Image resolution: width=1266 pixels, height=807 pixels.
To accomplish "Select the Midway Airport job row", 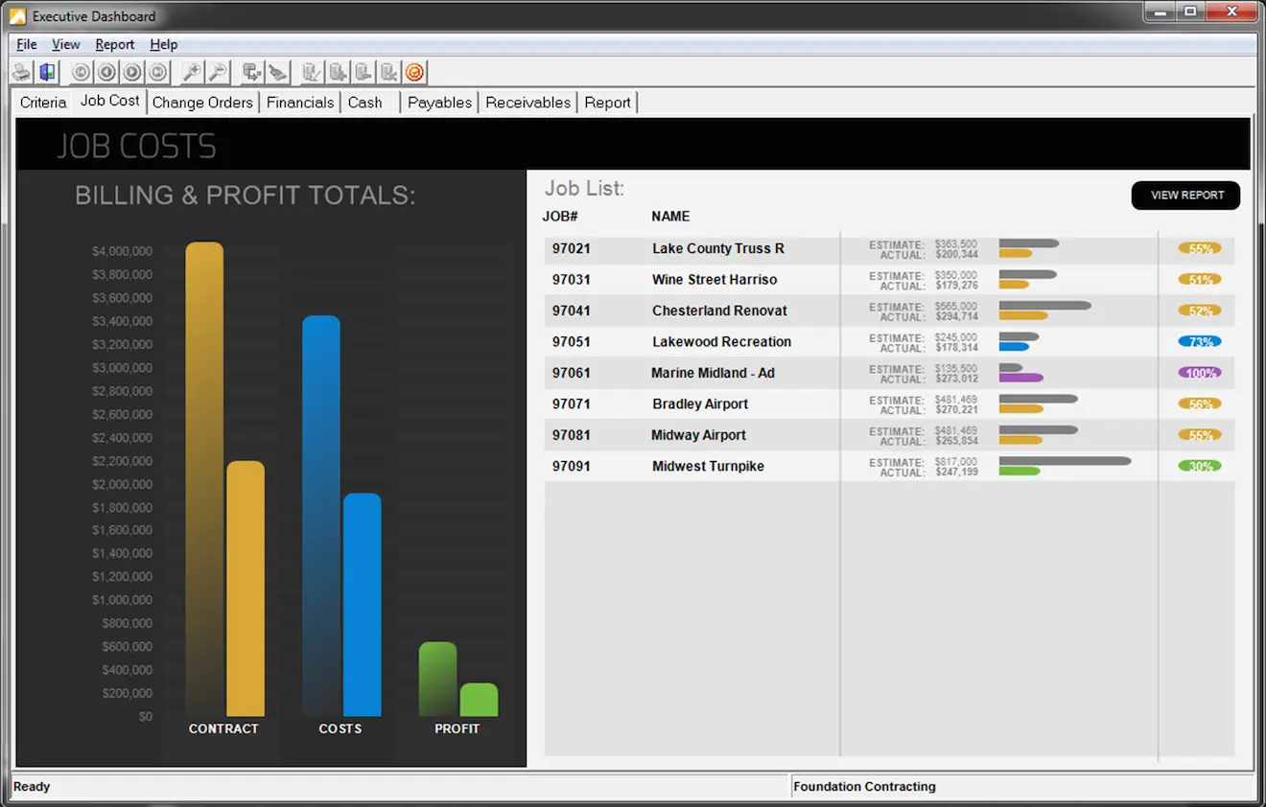I will click(697, 435).
